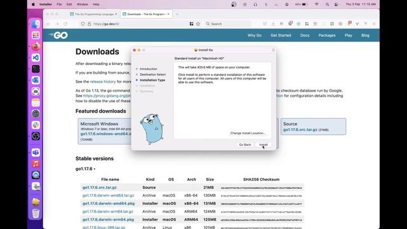The image size is (407, 229).
Task: Click the go.dev URL address field
Action: (140, 24)
